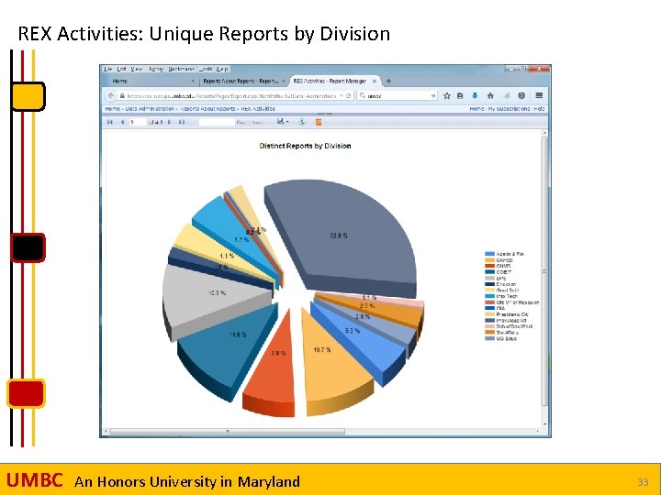Click the Admin & Fin legend swatch
The width and height of the screenshot is (661, 495).
[x=489, y=254]
